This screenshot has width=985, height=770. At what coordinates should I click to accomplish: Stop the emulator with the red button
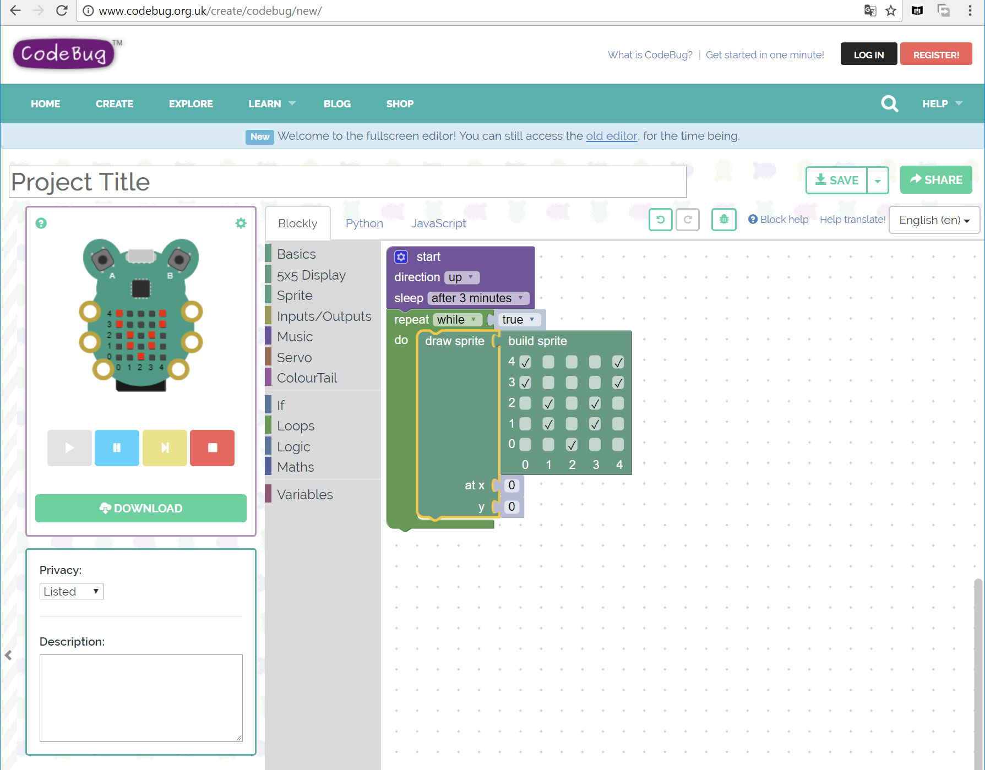pos(212,448)
